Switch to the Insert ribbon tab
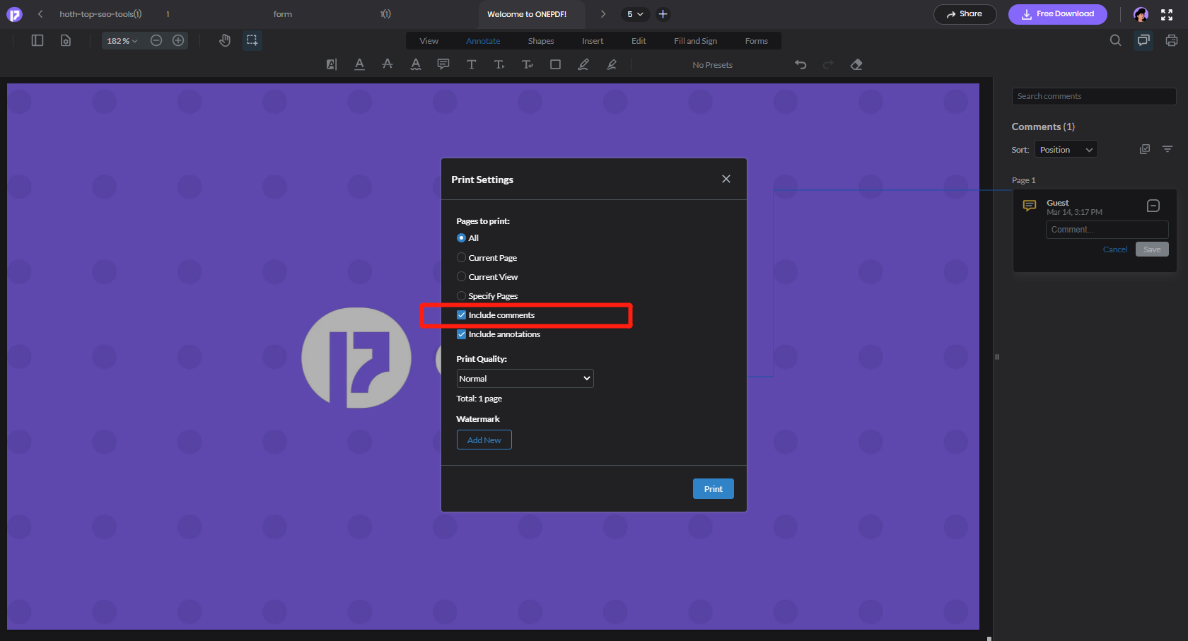 pyautogui.click(x=593, y=41)
